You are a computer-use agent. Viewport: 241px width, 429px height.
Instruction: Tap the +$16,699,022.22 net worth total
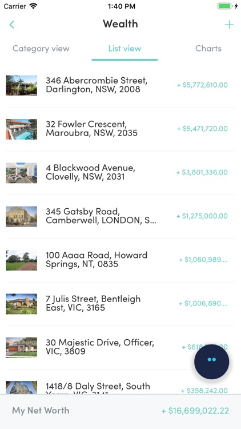pyautogui.click(x=195, y=411)
